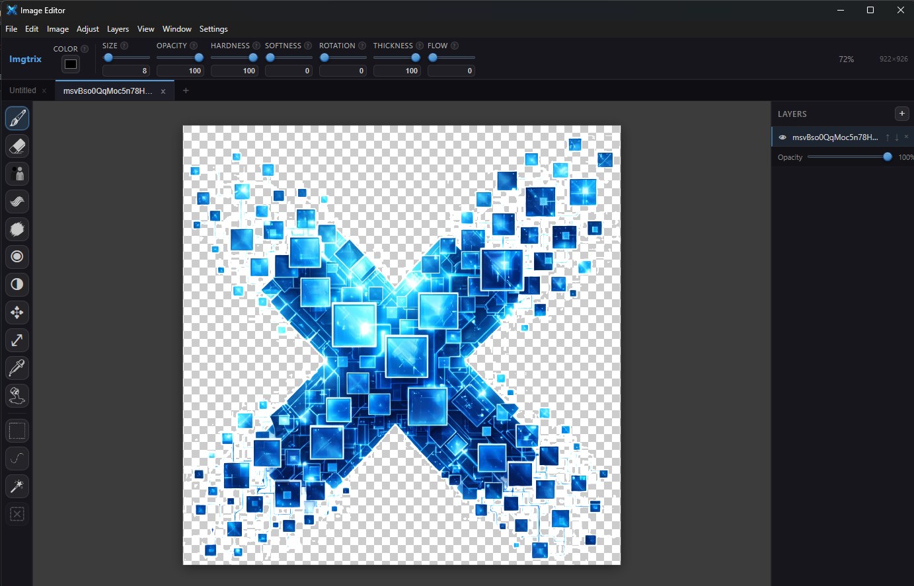This screenshot has width=914, height=586.
Task: Click the help icon next to COLOR
Action: [85, 49]
